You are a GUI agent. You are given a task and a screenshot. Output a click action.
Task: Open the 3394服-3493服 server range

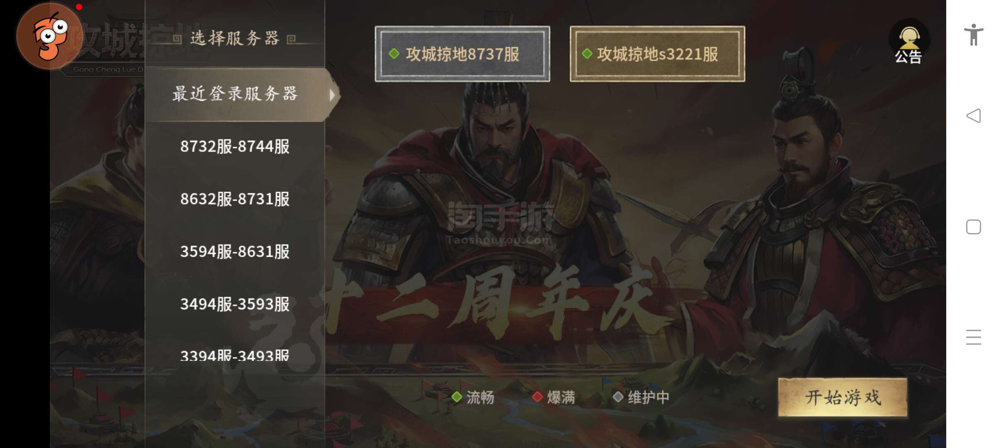click(235, 355)
